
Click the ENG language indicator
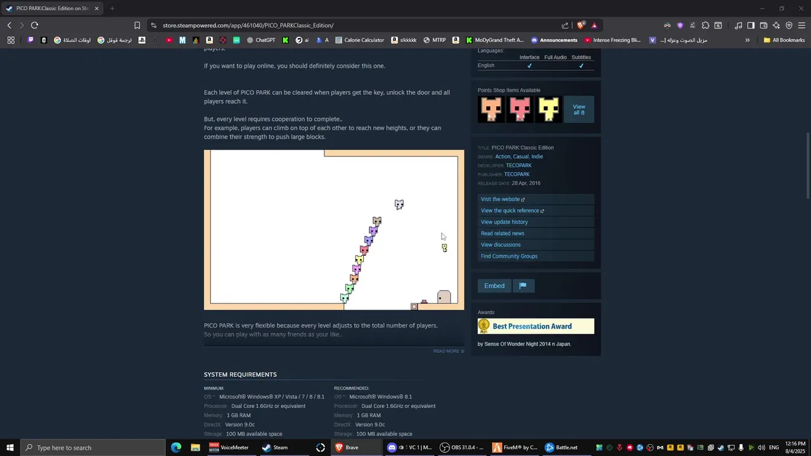774,448
